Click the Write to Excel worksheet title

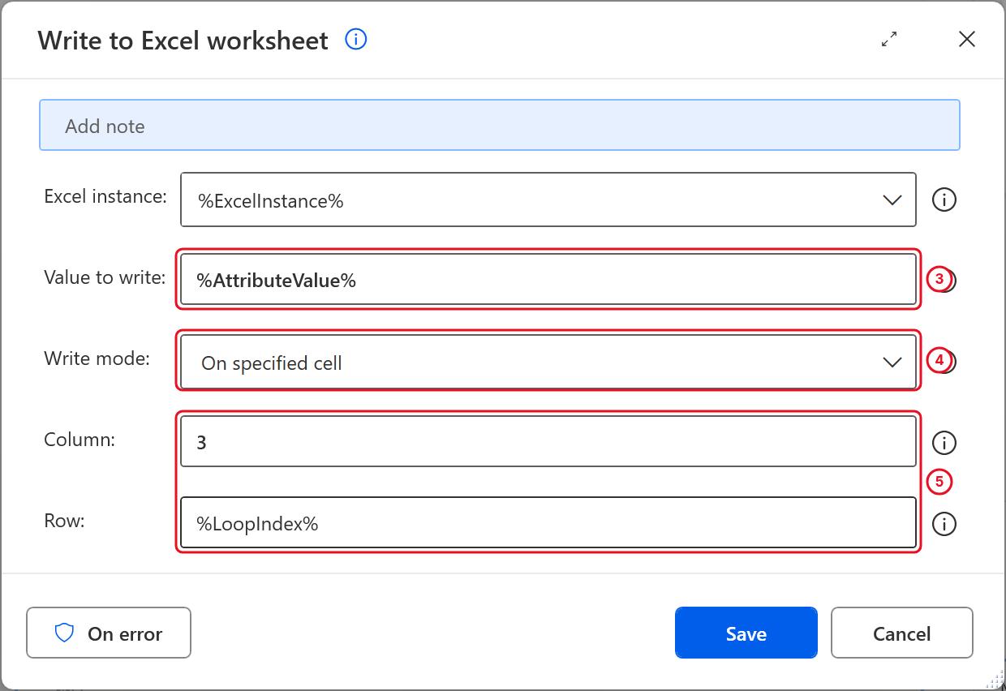click(183, 41)
